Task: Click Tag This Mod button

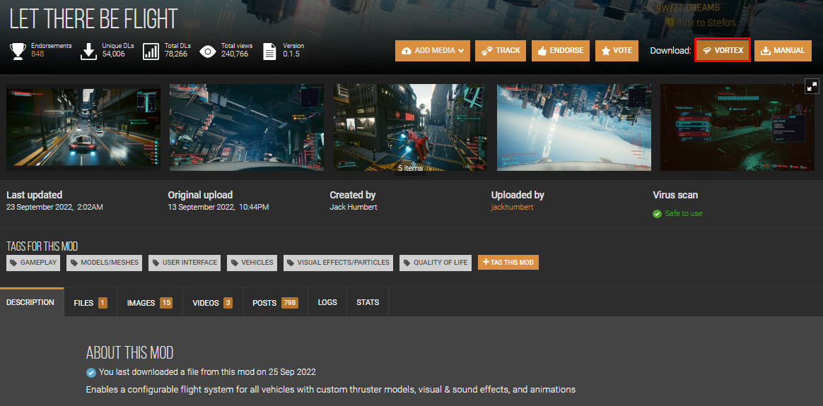Action: pos(508,263)
